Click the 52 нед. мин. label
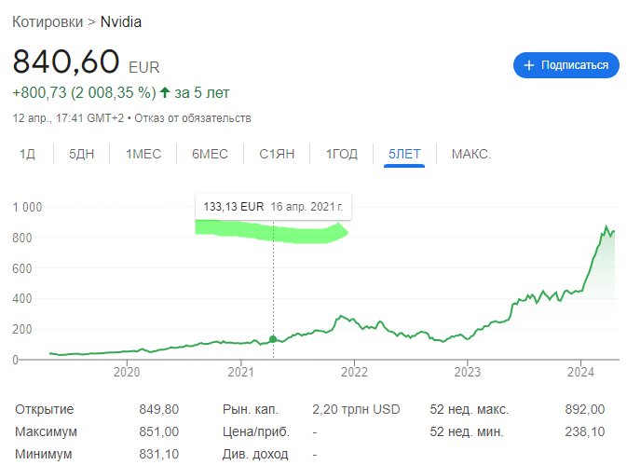Viewport: 627px width, 465px height. click(x=466, y=431)
